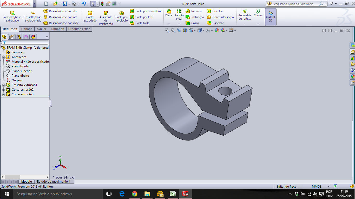Viewport: 355px width, 199px height.
Task: Open the forum speech-bubble task pane tab
Action: [352, 45]
